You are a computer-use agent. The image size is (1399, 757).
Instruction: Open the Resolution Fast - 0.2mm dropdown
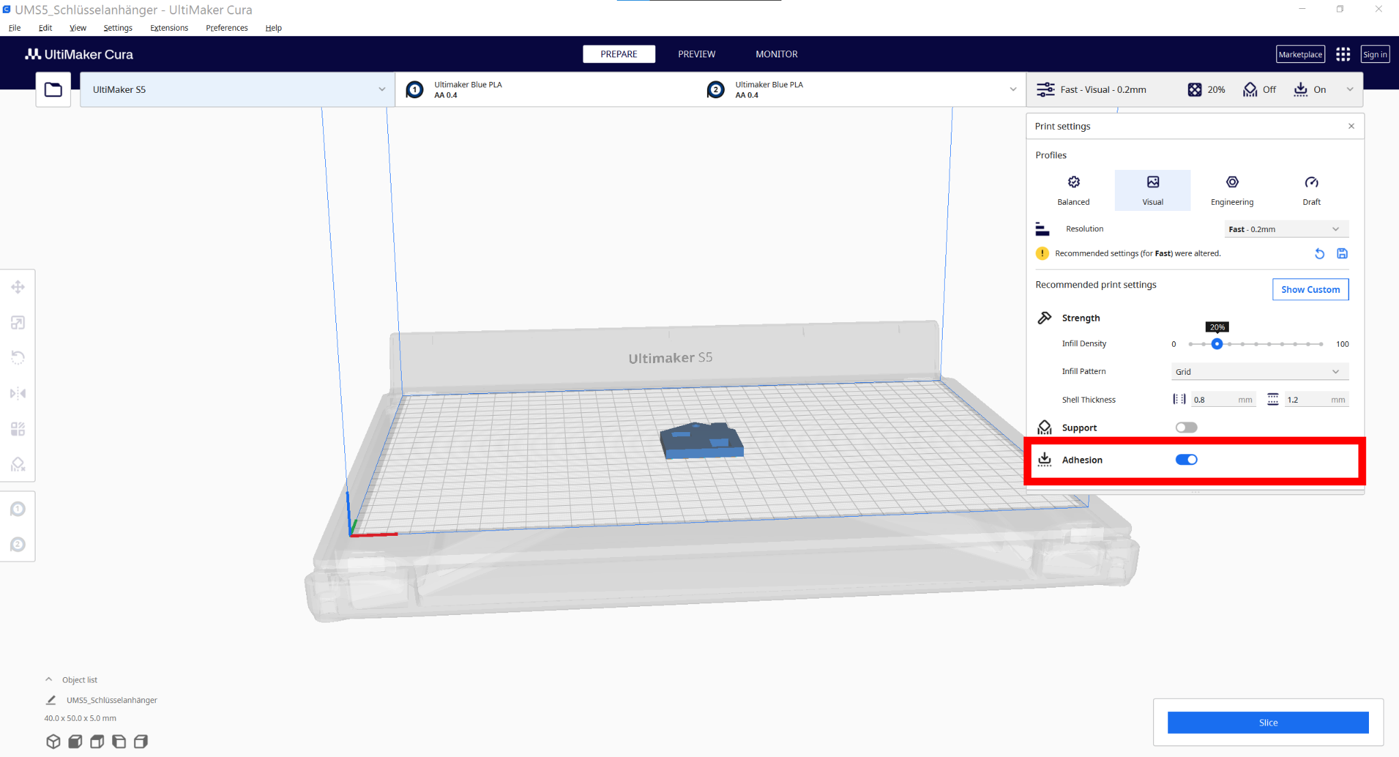(1287, 229)
